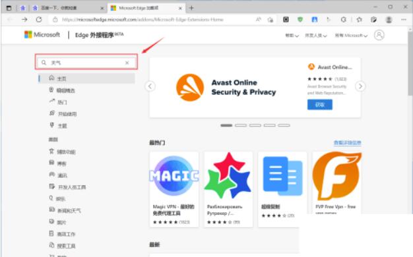Image resolution: width=413 pixels, height=257 pixels.
Task: Select the third carousel page indicator
Action: 255,125
